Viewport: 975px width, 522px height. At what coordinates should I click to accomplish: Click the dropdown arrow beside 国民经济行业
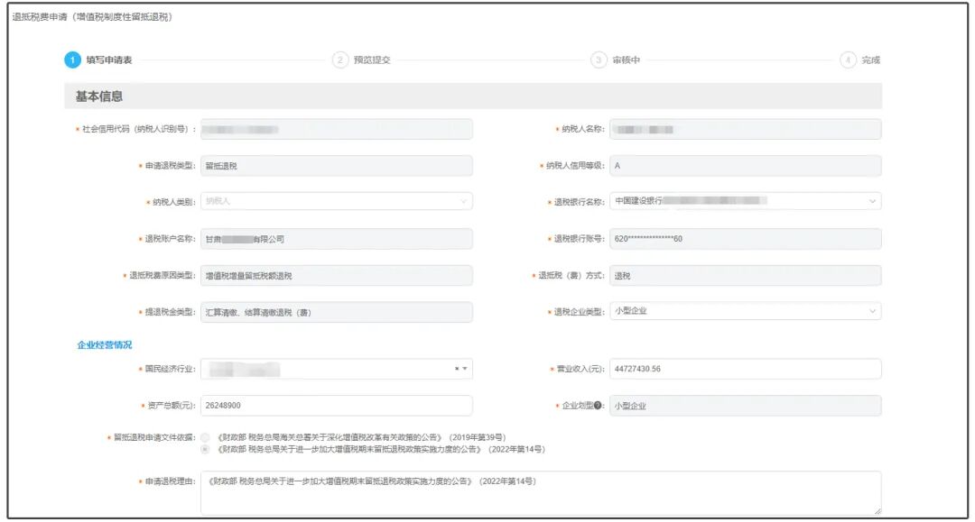466,368
